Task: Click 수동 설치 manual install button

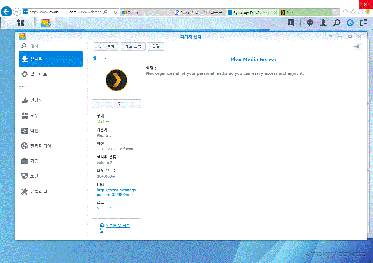Action: point(106,46)
